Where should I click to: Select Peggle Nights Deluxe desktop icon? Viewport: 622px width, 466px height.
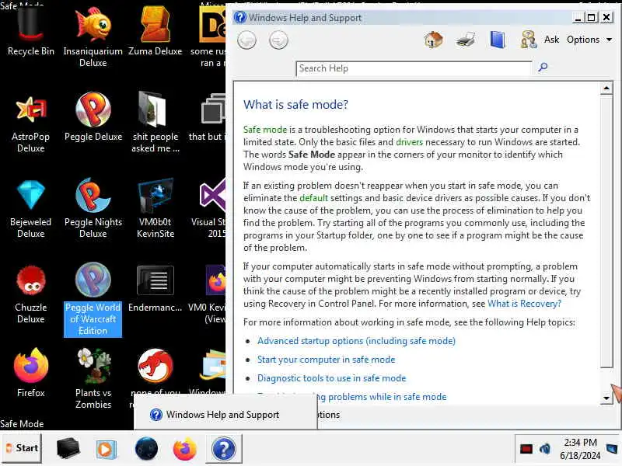point(93,208)
